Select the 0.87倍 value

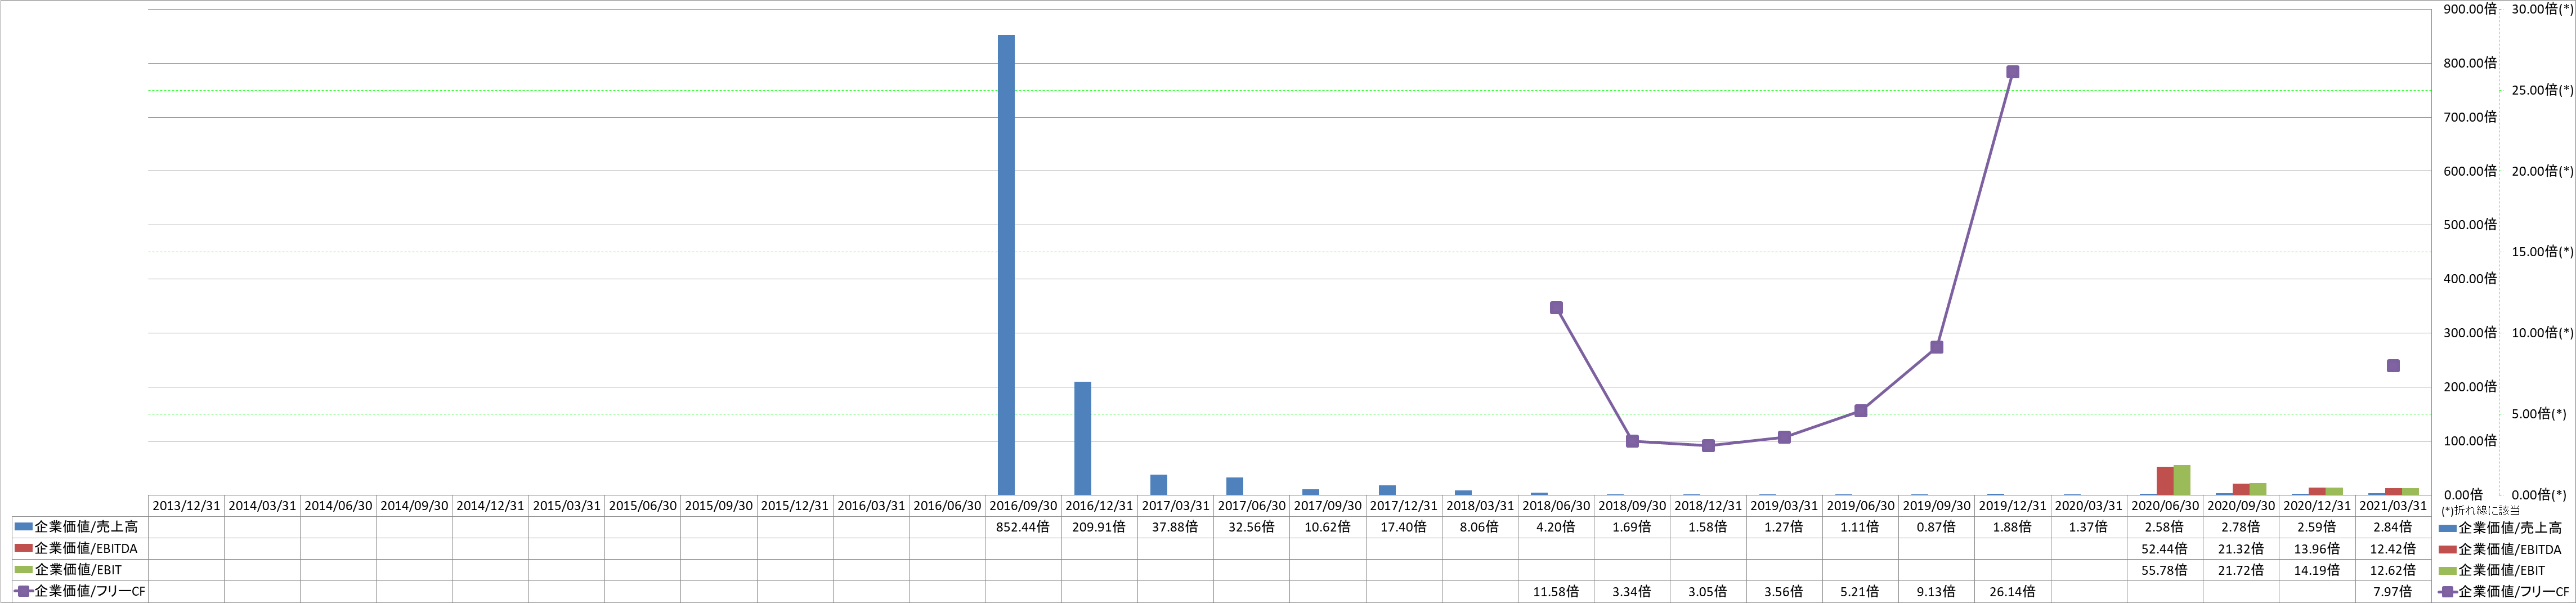pyautogui.click(x=1936, y=527)
